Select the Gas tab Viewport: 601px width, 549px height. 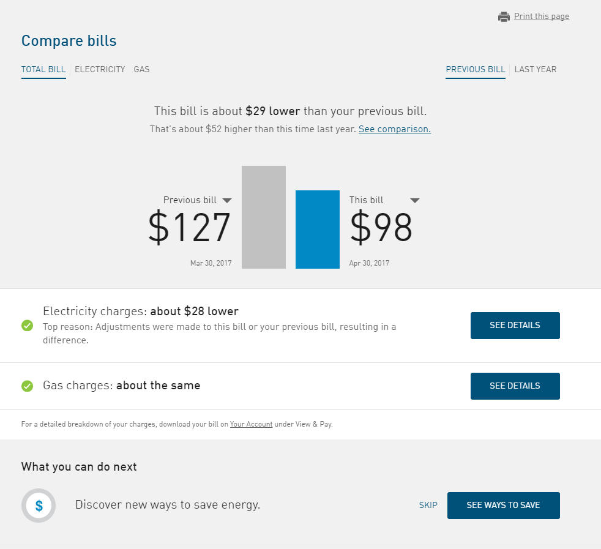(x=141, y=70)
